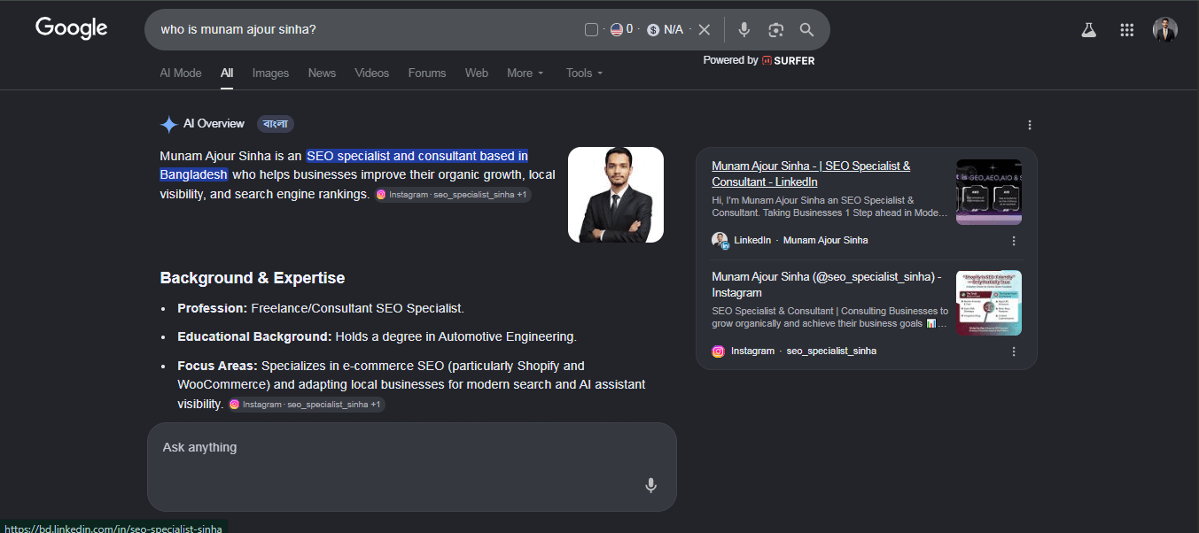
Task: Switch overview language to বাংলা
Action: (x=276, y=124)
